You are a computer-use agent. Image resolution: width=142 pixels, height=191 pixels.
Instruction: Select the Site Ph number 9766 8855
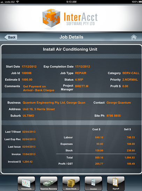point(113,116)
